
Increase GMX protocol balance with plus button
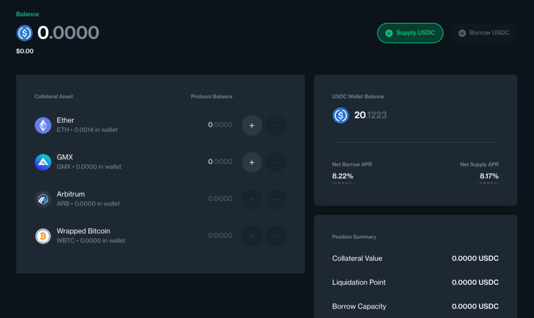pyautogui.click(x=252, y=162)
